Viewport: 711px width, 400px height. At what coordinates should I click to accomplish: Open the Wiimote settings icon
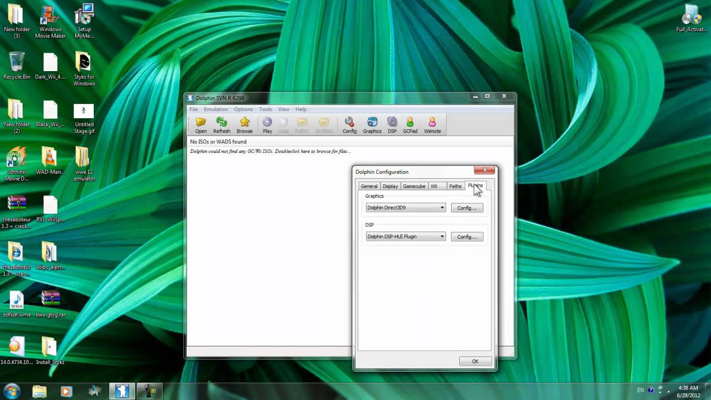pyautogui.click(x=432, y=125)
